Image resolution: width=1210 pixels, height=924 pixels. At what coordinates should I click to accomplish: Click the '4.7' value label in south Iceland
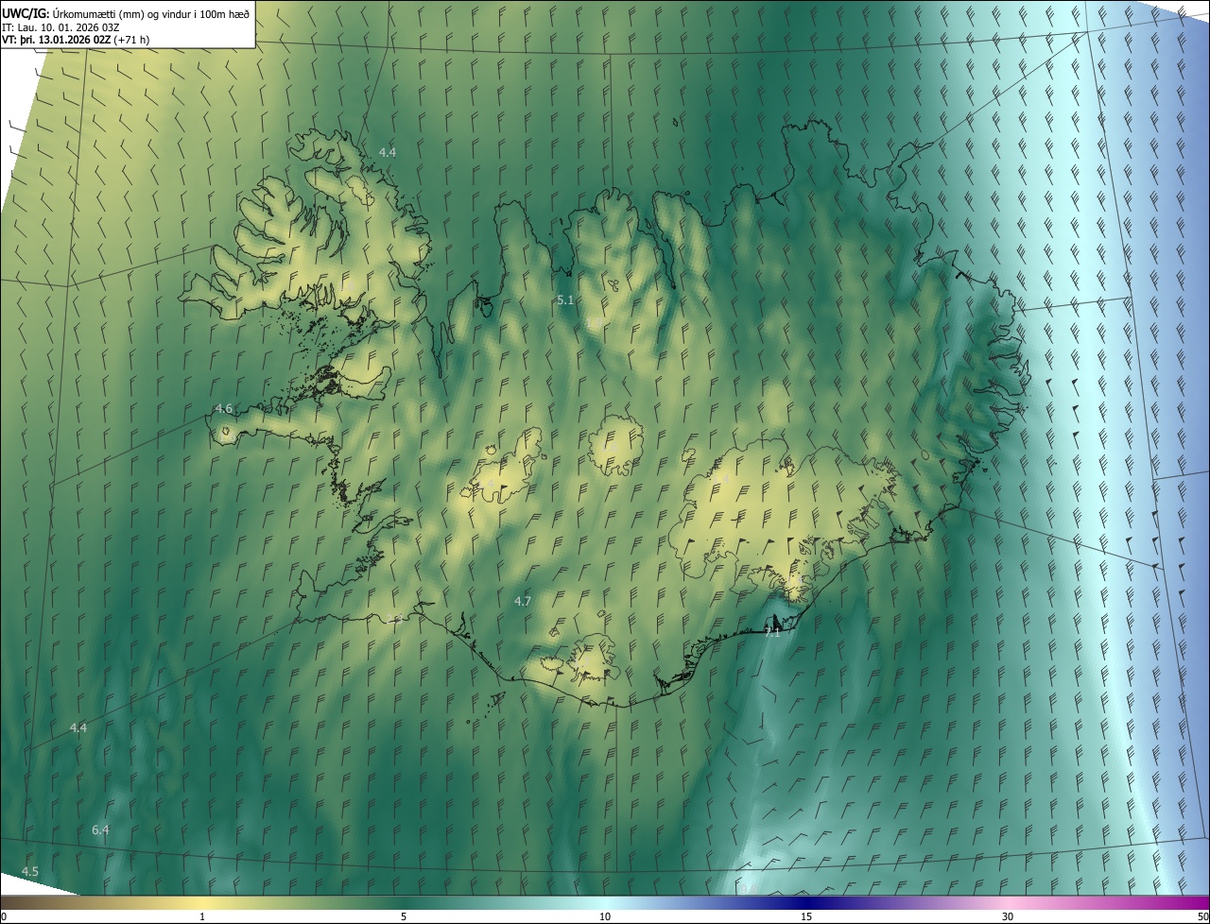pos(523,601)
